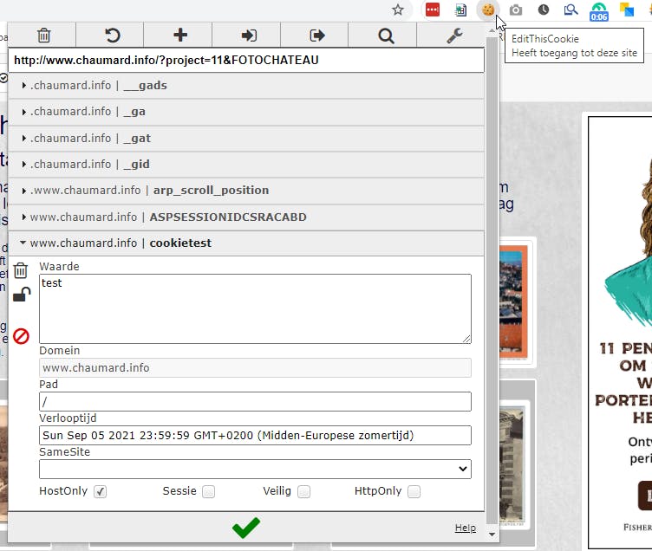The width and height of the screenshot is (652, 551).
Task: Click the URL text of current site
Action: point(166,61)
